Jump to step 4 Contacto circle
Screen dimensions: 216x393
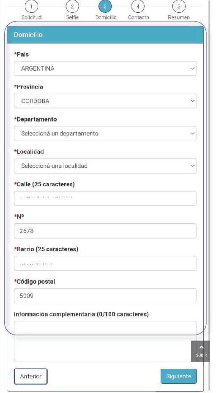point(138,6)
